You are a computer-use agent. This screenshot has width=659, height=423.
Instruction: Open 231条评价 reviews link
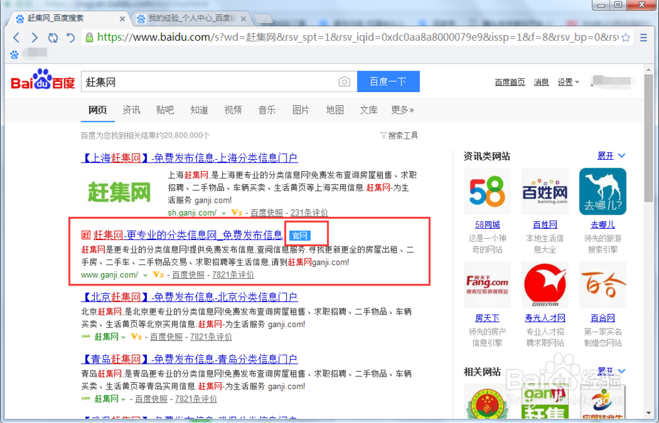click(309, 212)
